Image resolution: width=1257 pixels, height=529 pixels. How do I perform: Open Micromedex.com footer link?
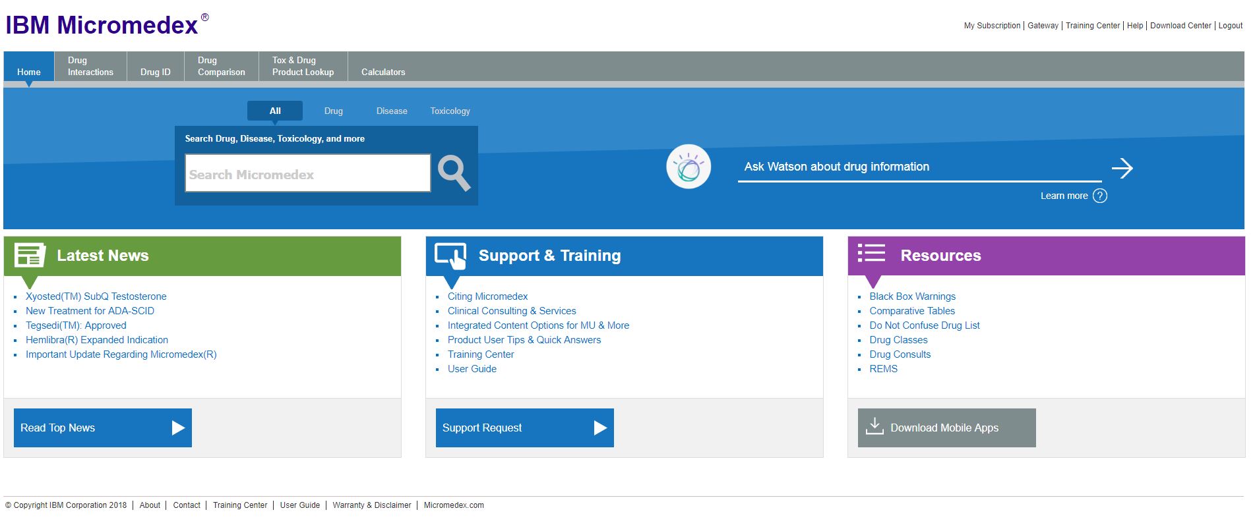[x=454, y=505]
